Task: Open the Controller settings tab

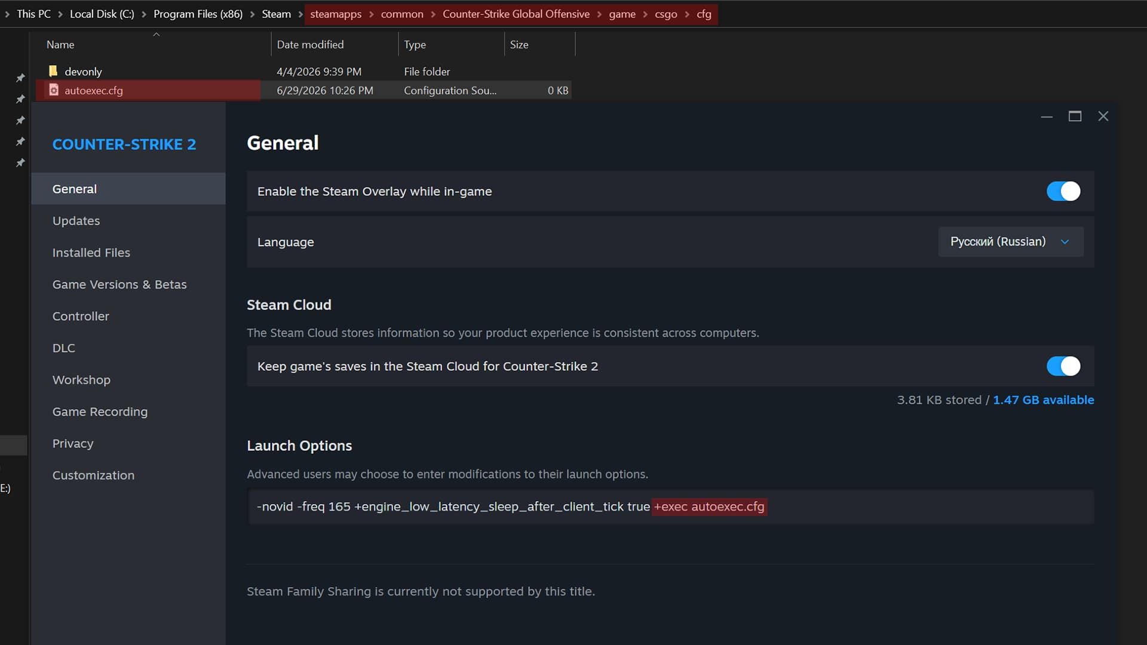Action: [x=128, y=316]
